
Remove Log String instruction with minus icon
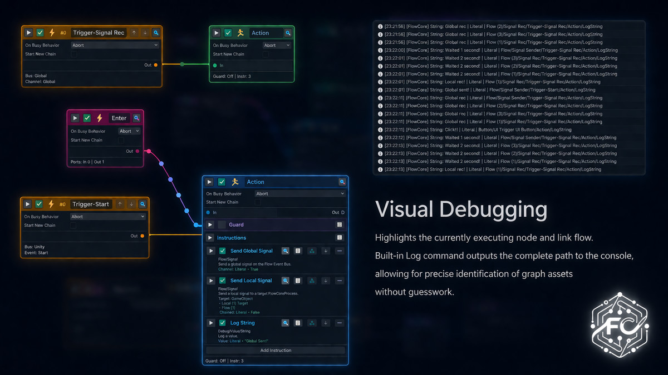pos(339,323)
